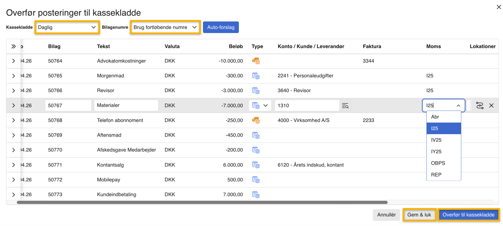Click the Auto-forslag button

click(x=221, y=27)
